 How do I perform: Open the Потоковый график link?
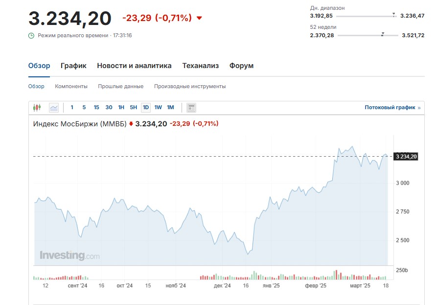coord(392,107)
